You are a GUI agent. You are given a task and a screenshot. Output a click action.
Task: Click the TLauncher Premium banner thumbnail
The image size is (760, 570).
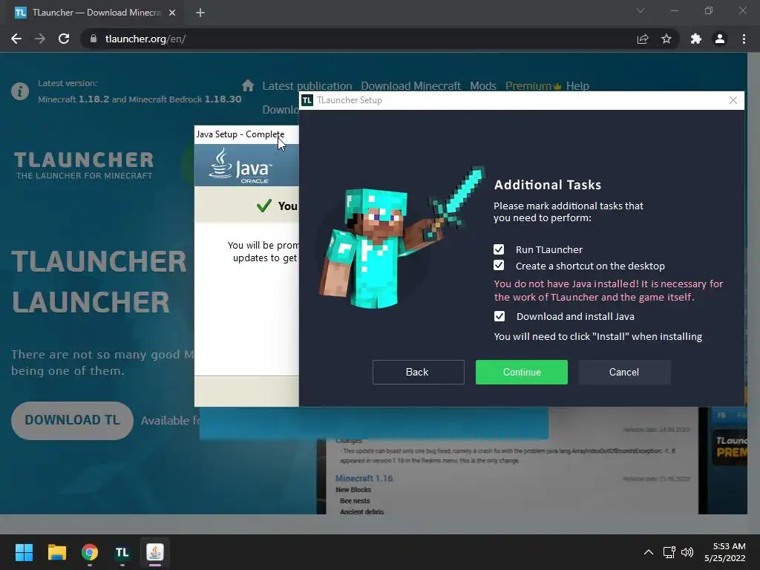(x=730, y=447)
